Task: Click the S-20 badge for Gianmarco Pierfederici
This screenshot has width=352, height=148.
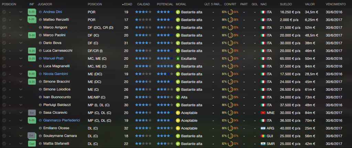Action: coord(32,121)
